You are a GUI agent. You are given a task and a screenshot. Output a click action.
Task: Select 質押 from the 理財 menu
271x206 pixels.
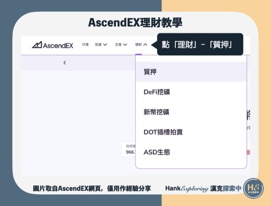pos(191,72)
